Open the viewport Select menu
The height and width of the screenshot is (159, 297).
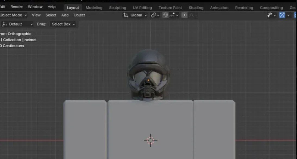pyautogui.click(x=51, y=15)
